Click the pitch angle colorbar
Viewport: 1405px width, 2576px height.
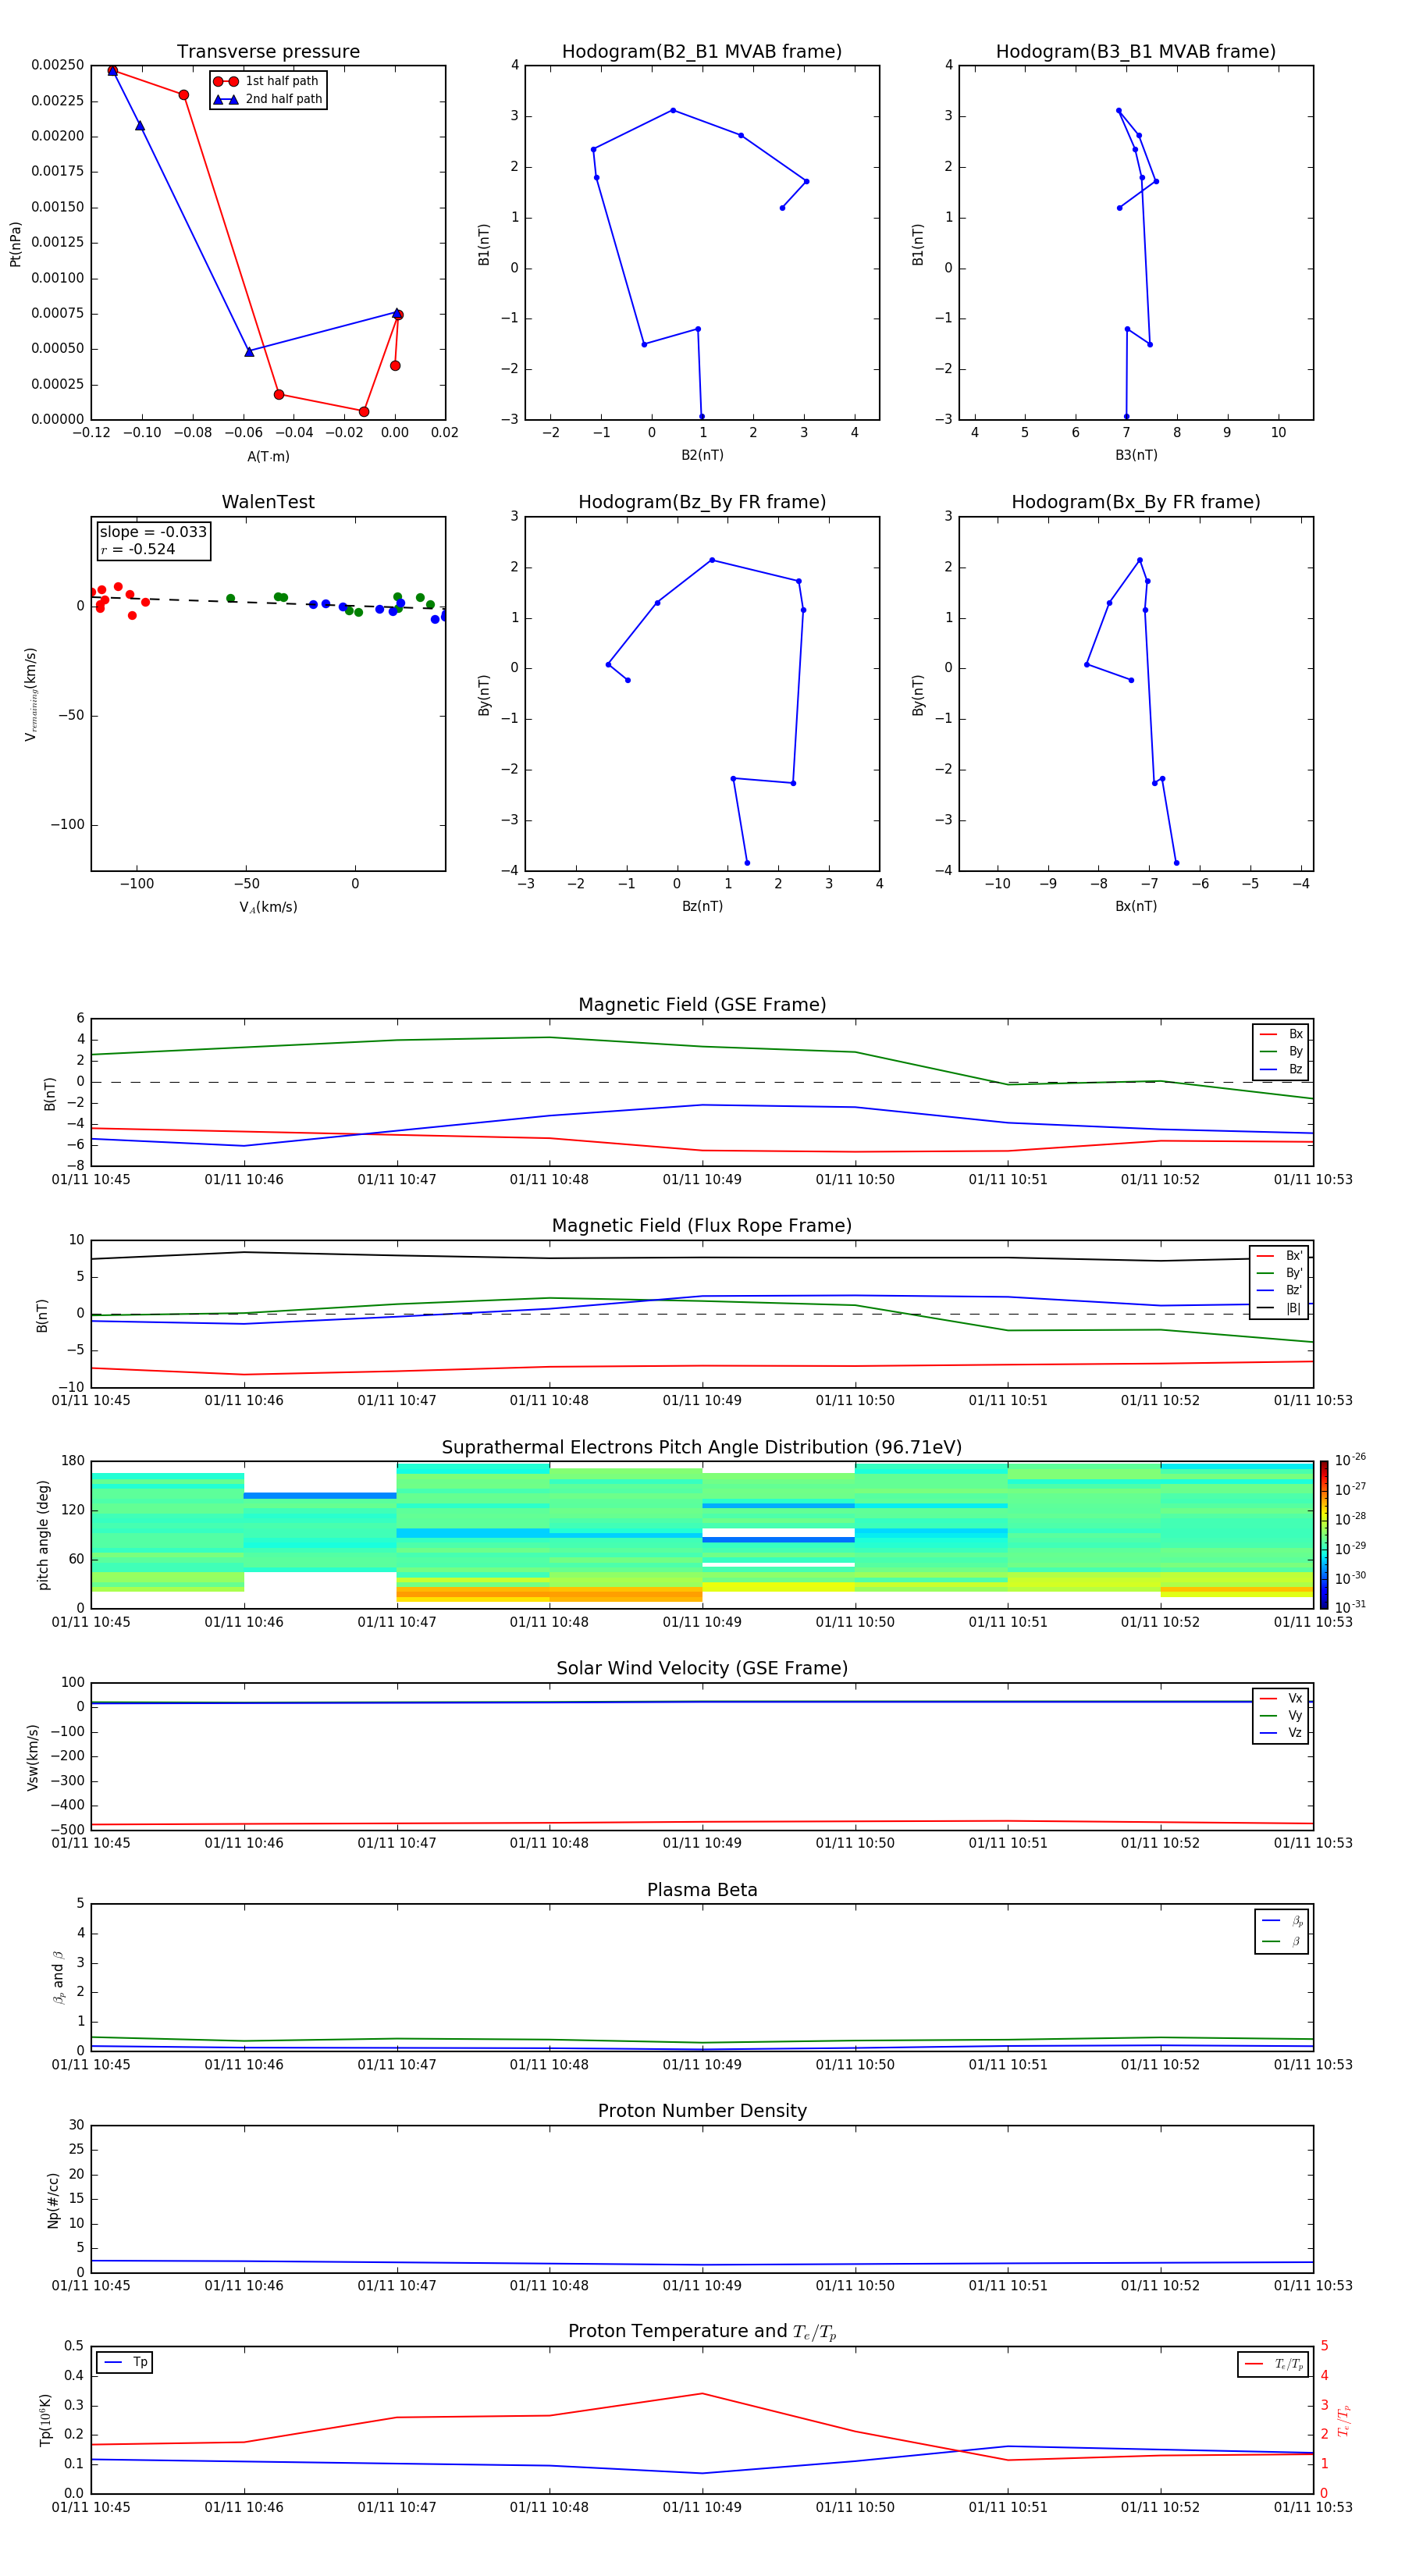pos(1324,1535)
